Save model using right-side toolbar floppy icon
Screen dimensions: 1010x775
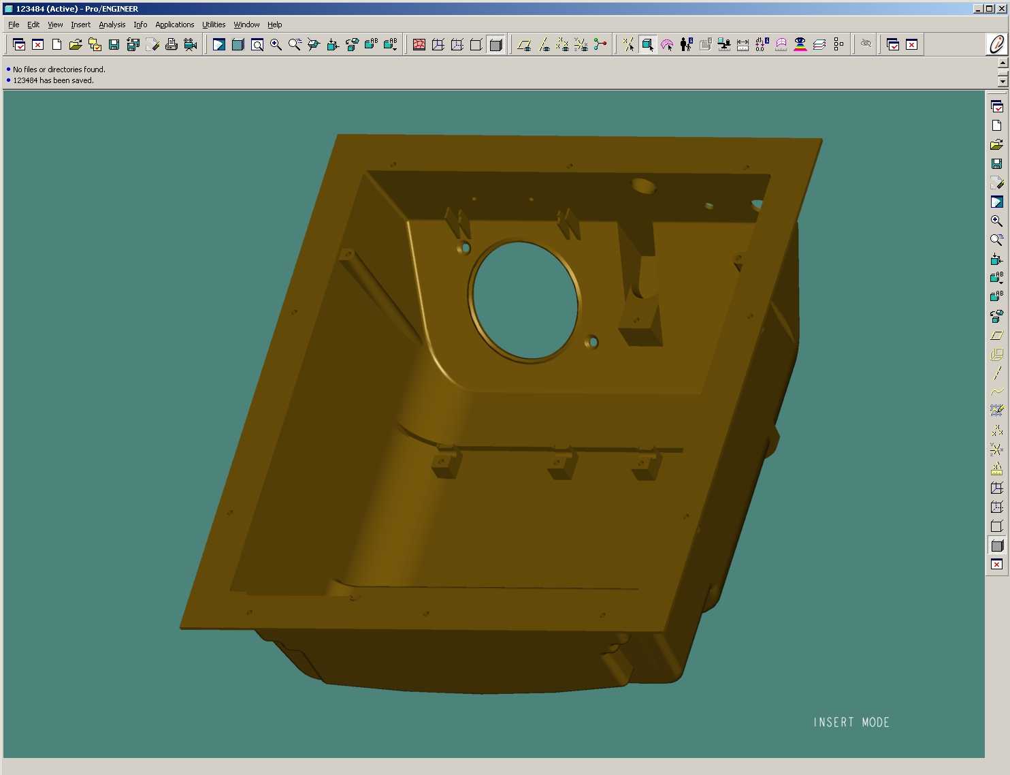996,164
